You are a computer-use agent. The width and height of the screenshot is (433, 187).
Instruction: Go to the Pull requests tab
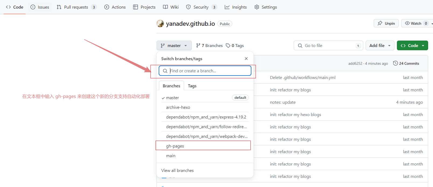(x=77, y=7)
